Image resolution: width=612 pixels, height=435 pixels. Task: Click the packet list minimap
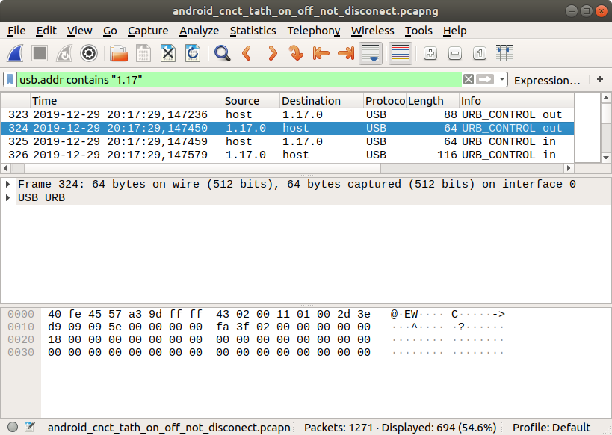587,127
